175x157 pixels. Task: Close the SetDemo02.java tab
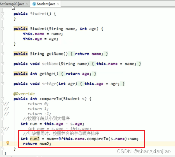coord(27,4)
